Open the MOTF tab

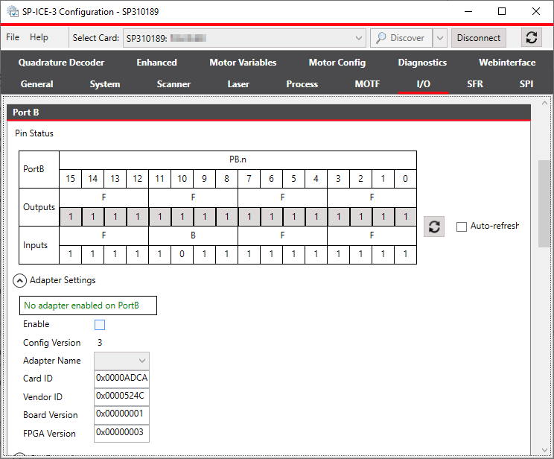pyautogui.click(x=367, y=84)
